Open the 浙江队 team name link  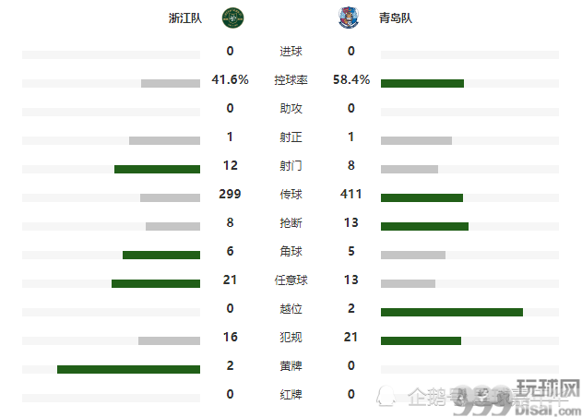185,18
